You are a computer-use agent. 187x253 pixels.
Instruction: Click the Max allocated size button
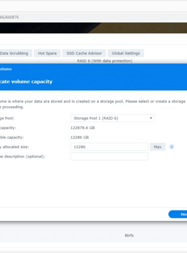[x=158, y=147]
